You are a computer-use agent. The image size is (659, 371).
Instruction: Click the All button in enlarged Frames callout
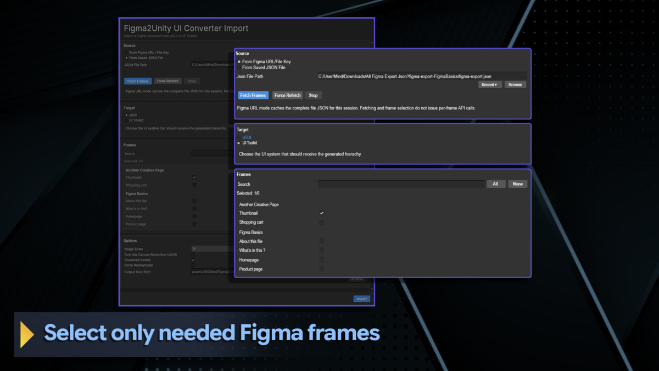coord(495,184)
